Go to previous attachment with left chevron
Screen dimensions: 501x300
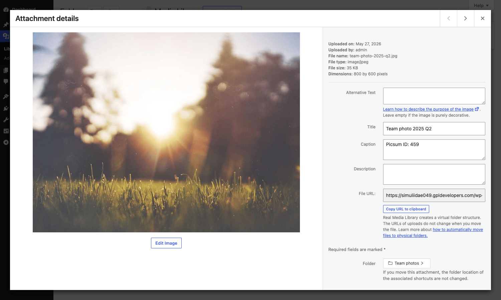449,18
